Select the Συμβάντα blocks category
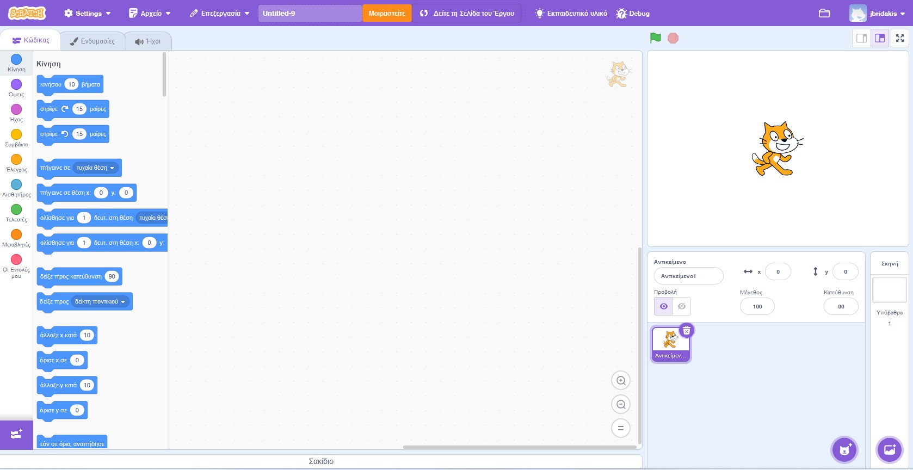Viewport: 913px width, 470px height. (16, 138)
